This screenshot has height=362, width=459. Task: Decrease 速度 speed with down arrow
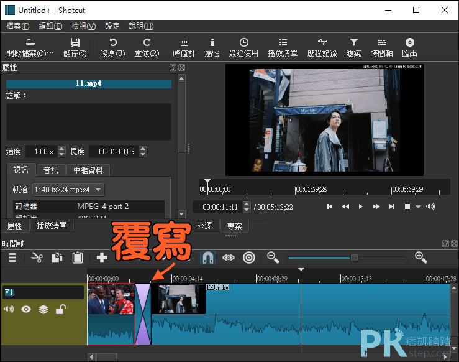(61, 154)
